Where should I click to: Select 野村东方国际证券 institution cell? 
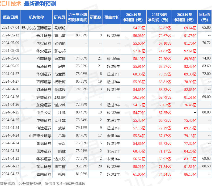(x=36, y=28)
